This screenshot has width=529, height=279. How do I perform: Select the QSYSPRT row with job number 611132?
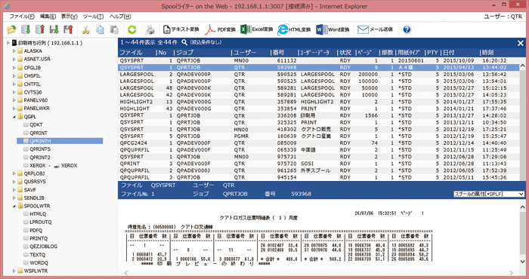[x=318, y=60]
